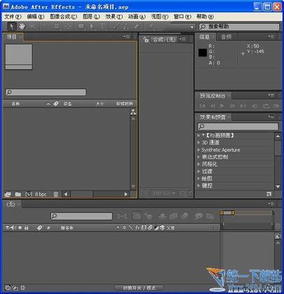
Task: Select the arrow Selection tool
Action: pos(12,26)
